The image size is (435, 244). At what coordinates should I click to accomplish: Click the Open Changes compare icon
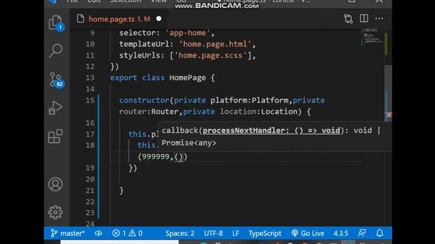click(x=348, y=19)
